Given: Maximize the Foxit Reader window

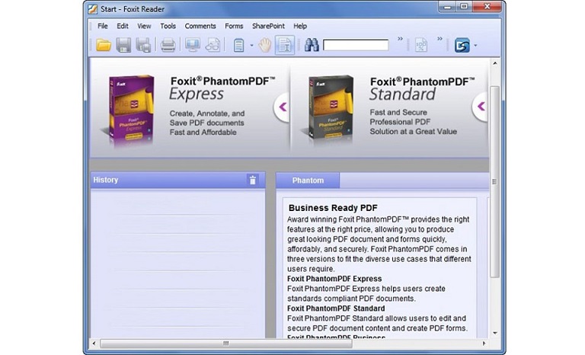Looking at the screenshot, I should click(x=464, y=6).
